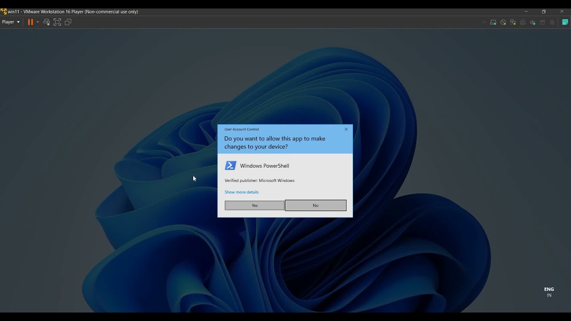The image size is (571, 321).
Task: Click the 'Do you want to allow' prompt
Action: [x=275, y=143]
